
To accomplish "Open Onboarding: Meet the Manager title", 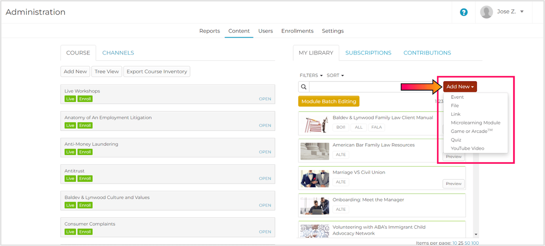I will (x=368, y=200).
